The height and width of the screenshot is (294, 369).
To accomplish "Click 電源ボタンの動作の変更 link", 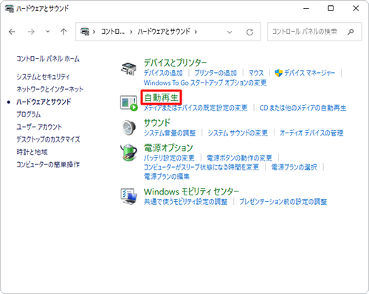I will [239, 158].
